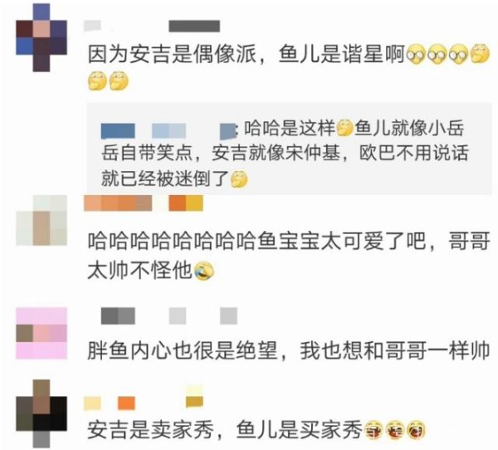The width and height of the screenshot is (498, 450).
Task: Click the first commenter's pixelated avatar
Action: point(41,37)
